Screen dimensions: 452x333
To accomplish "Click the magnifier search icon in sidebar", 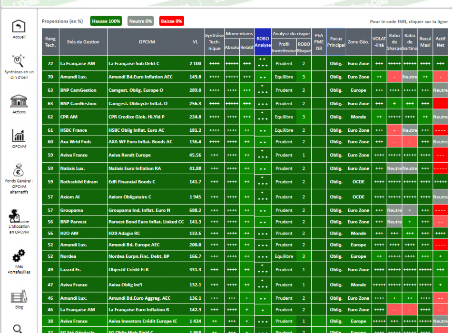I will click(x=18, y=329).
